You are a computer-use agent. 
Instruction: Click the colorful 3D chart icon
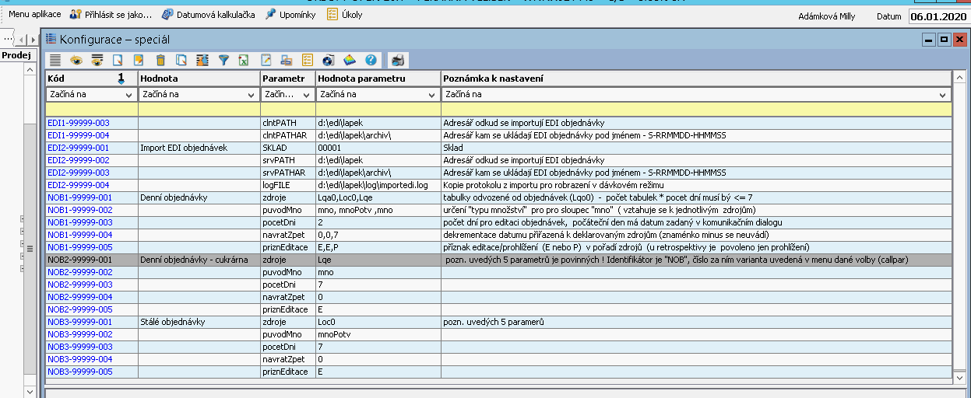350,60
